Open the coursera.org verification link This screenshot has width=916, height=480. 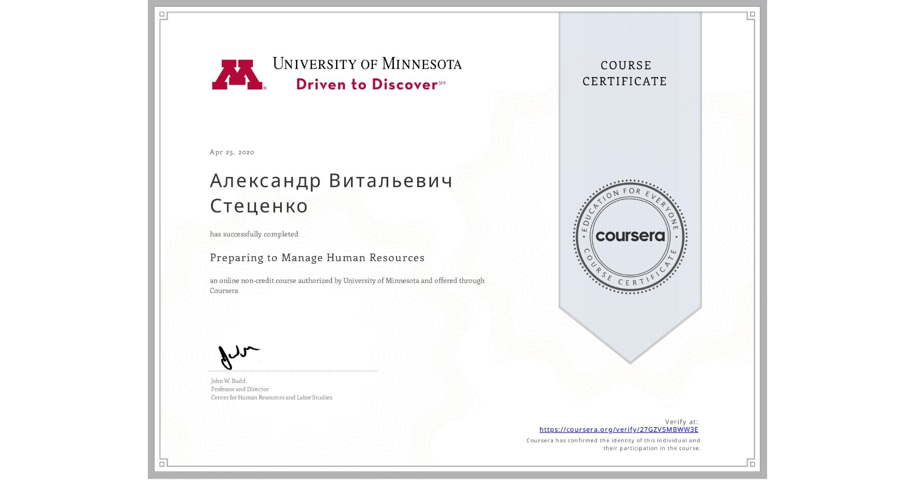pos(619,429)
